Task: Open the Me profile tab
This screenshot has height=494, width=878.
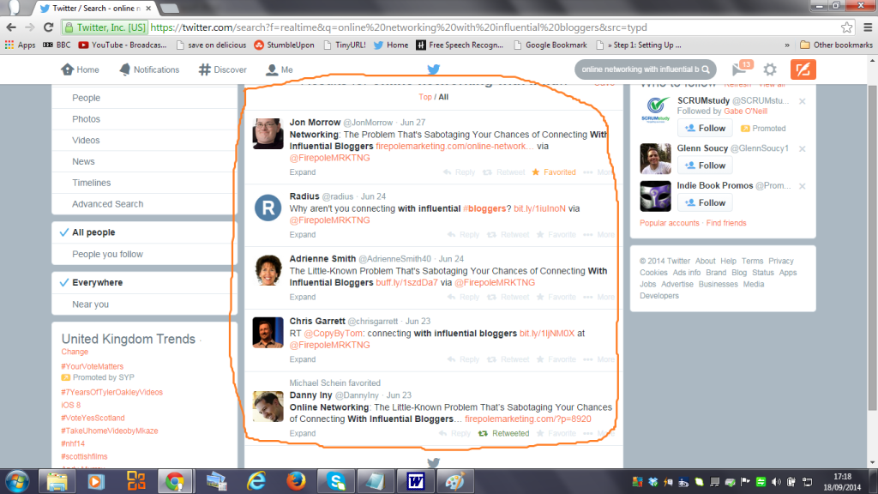Action: 280,69
